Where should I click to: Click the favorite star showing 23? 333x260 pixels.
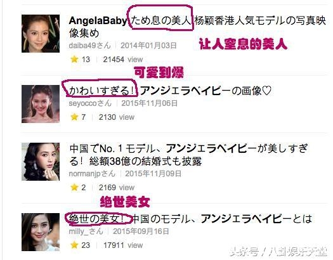74,245
